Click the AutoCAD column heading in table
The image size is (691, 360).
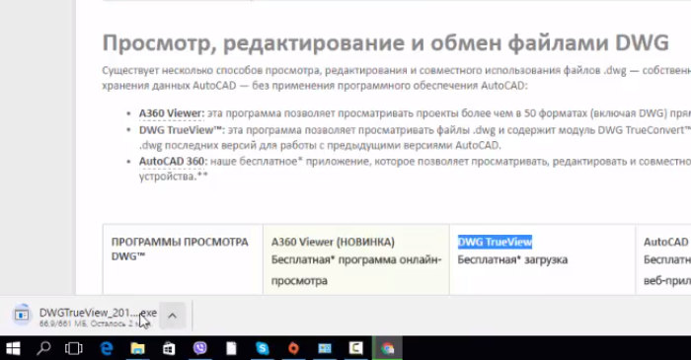(x=666, y=242)
